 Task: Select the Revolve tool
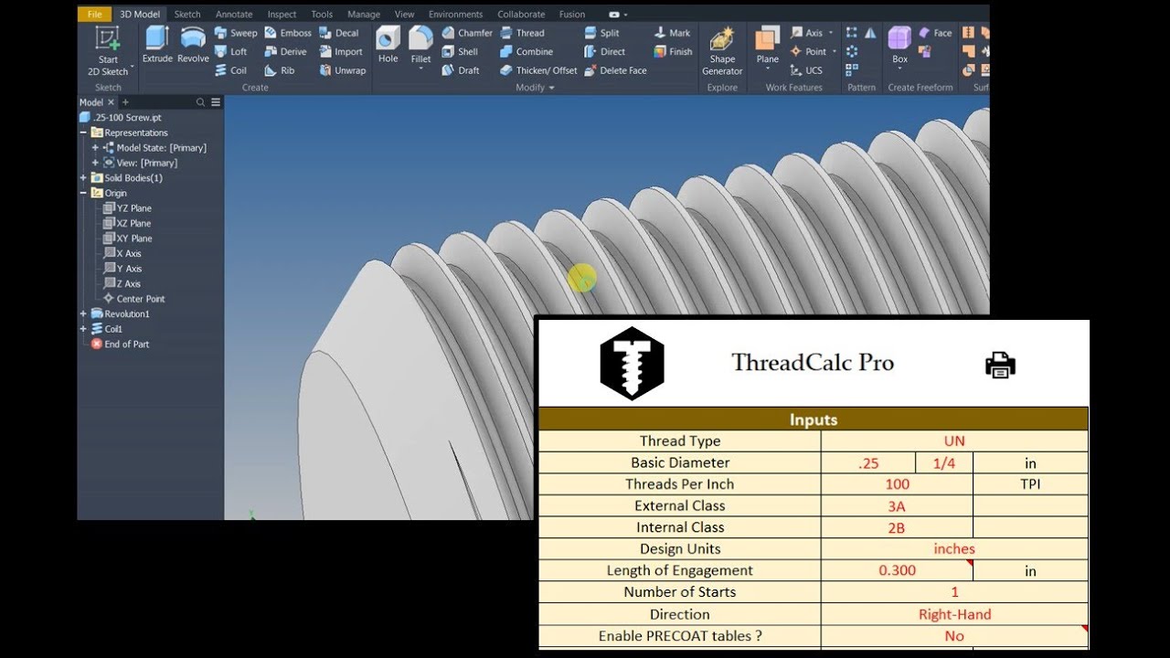tap(193, 46)
